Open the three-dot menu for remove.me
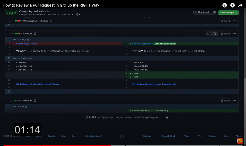Viewport: 246px width, 146px height. (x=234, y=101)
